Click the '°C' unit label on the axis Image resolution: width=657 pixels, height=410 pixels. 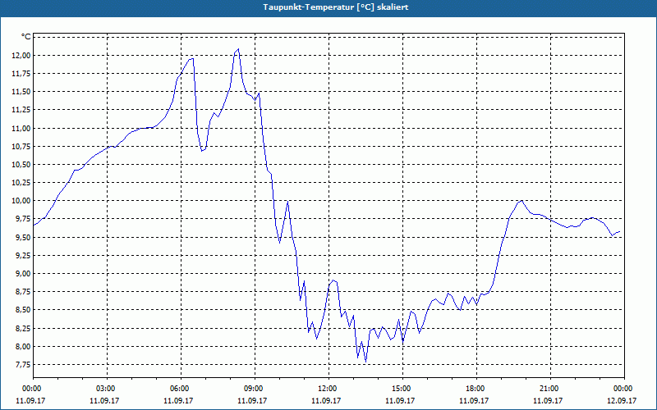(x=26, y=37)
